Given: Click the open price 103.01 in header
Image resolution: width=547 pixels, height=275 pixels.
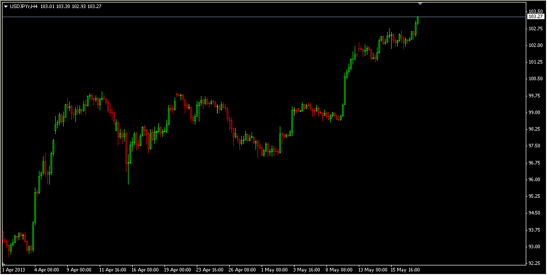Looking at the screenshot, I should coord(47,6).
